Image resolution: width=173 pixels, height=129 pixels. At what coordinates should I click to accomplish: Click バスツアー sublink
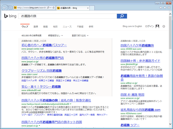click(x=40, y=115)
